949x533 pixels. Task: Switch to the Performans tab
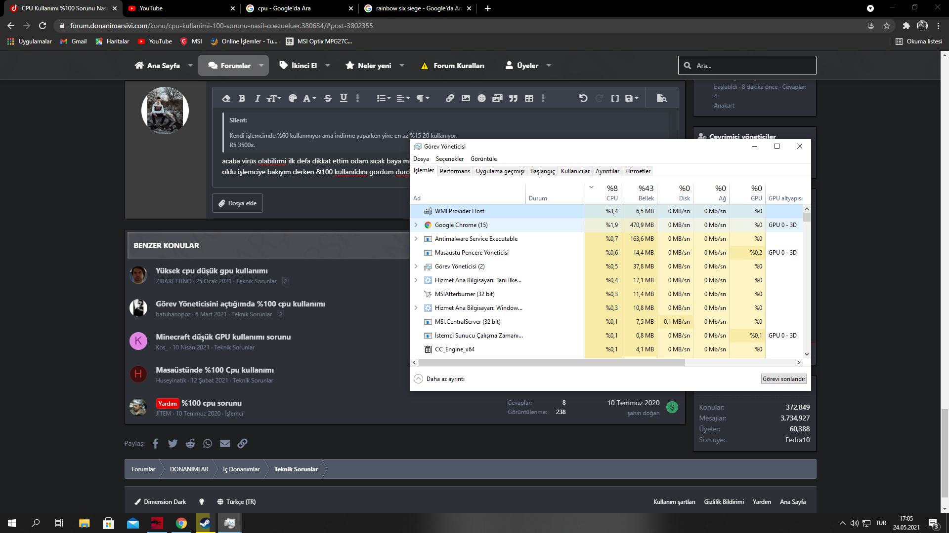point(455,171)
